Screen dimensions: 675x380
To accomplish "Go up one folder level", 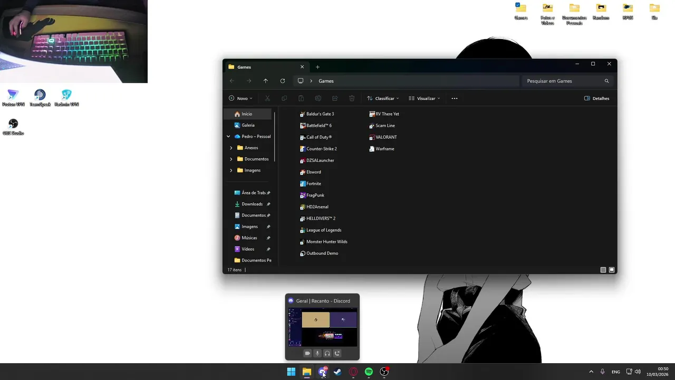I will pos(265,81).
